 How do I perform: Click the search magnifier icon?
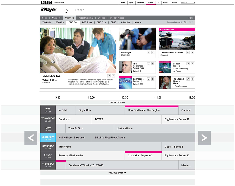194,2
